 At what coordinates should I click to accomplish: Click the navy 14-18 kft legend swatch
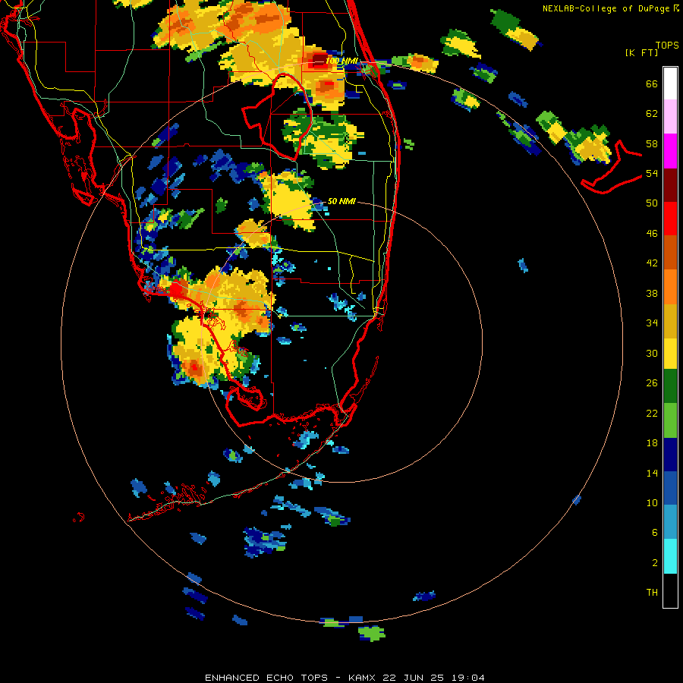click(x=670, y=455)
